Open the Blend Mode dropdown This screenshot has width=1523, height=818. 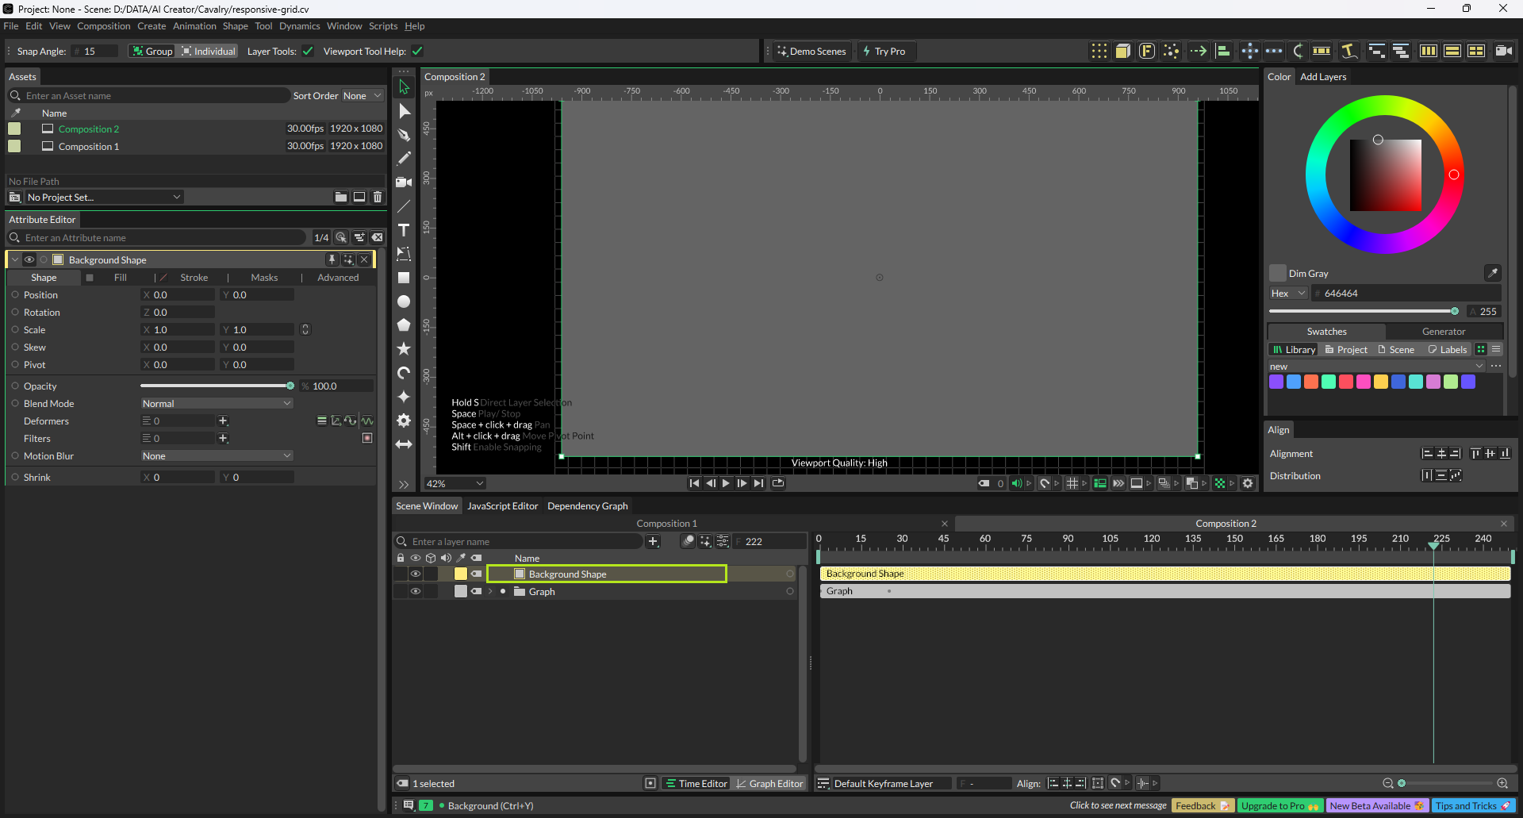point(217,404)
